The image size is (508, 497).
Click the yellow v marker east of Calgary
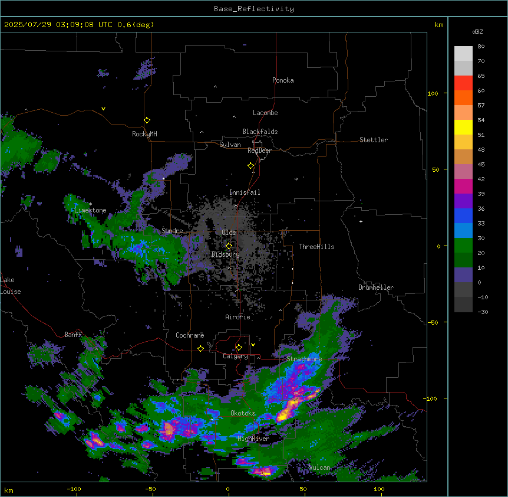pyautogui.click(x=253, y=345)
